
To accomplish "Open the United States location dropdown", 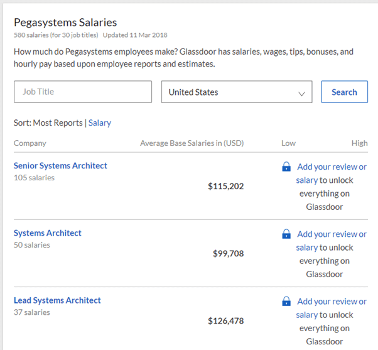I will pos(237,92).
